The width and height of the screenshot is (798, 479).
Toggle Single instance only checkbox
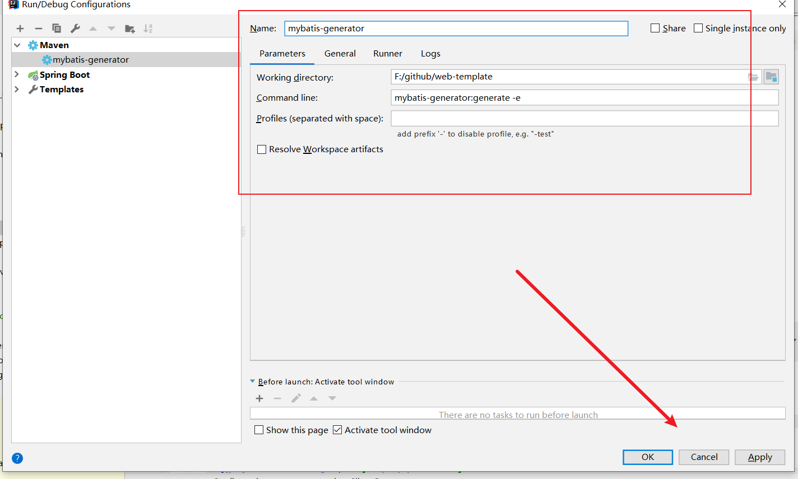[698, 29]
